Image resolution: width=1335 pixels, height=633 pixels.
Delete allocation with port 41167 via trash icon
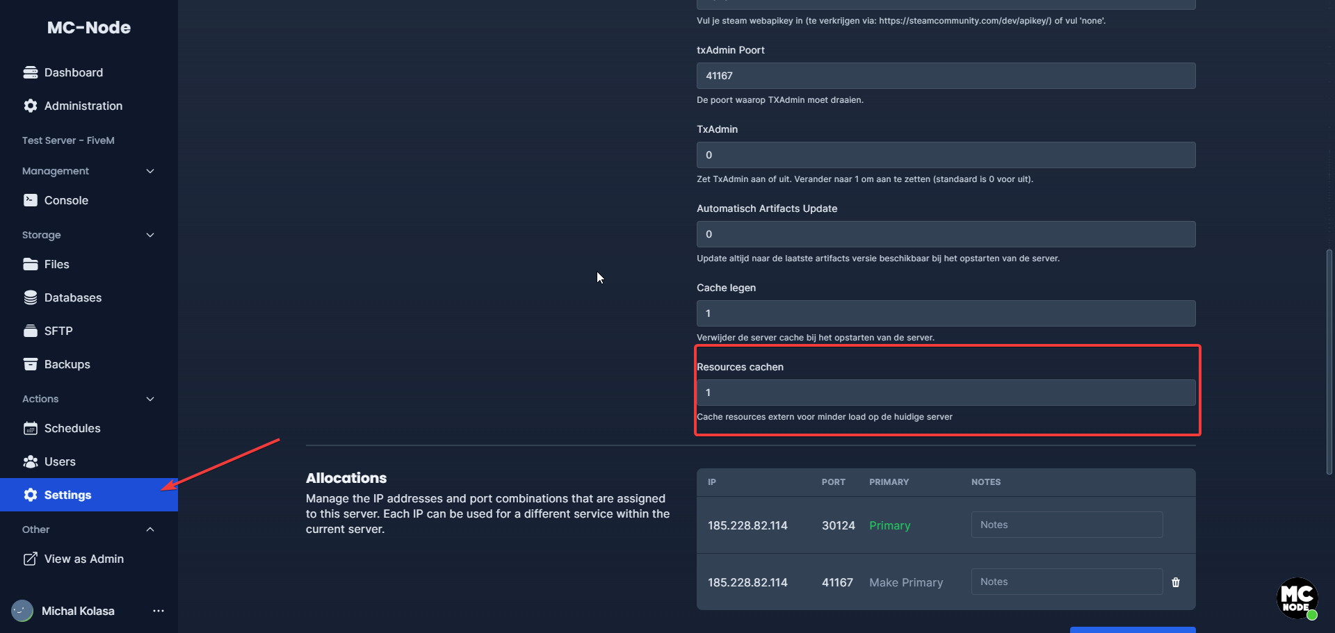coord(1176,582)
